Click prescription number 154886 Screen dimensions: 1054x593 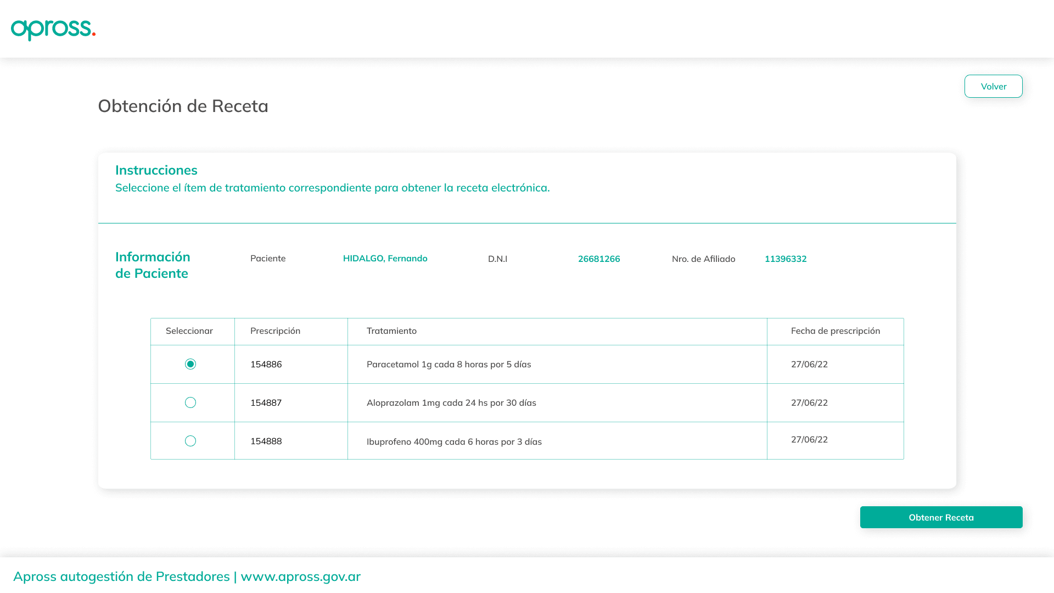click(x=266, y=364)
